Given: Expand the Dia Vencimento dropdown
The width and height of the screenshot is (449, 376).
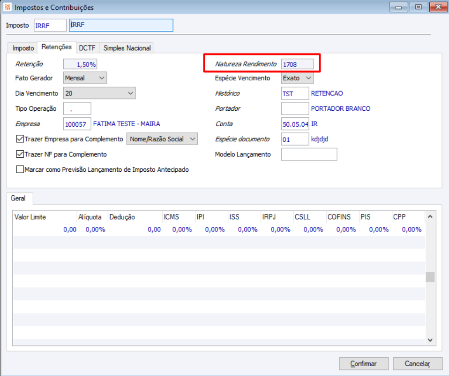Looking at the screenshot, I should click(99, 93).
